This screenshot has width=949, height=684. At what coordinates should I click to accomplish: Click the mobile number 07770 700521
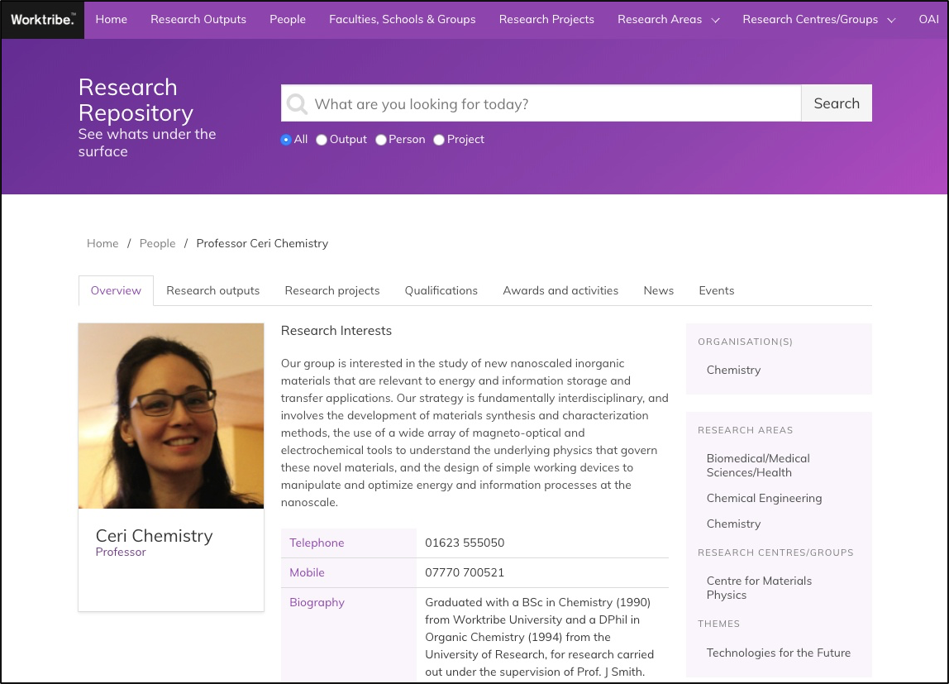coord(465,572)
